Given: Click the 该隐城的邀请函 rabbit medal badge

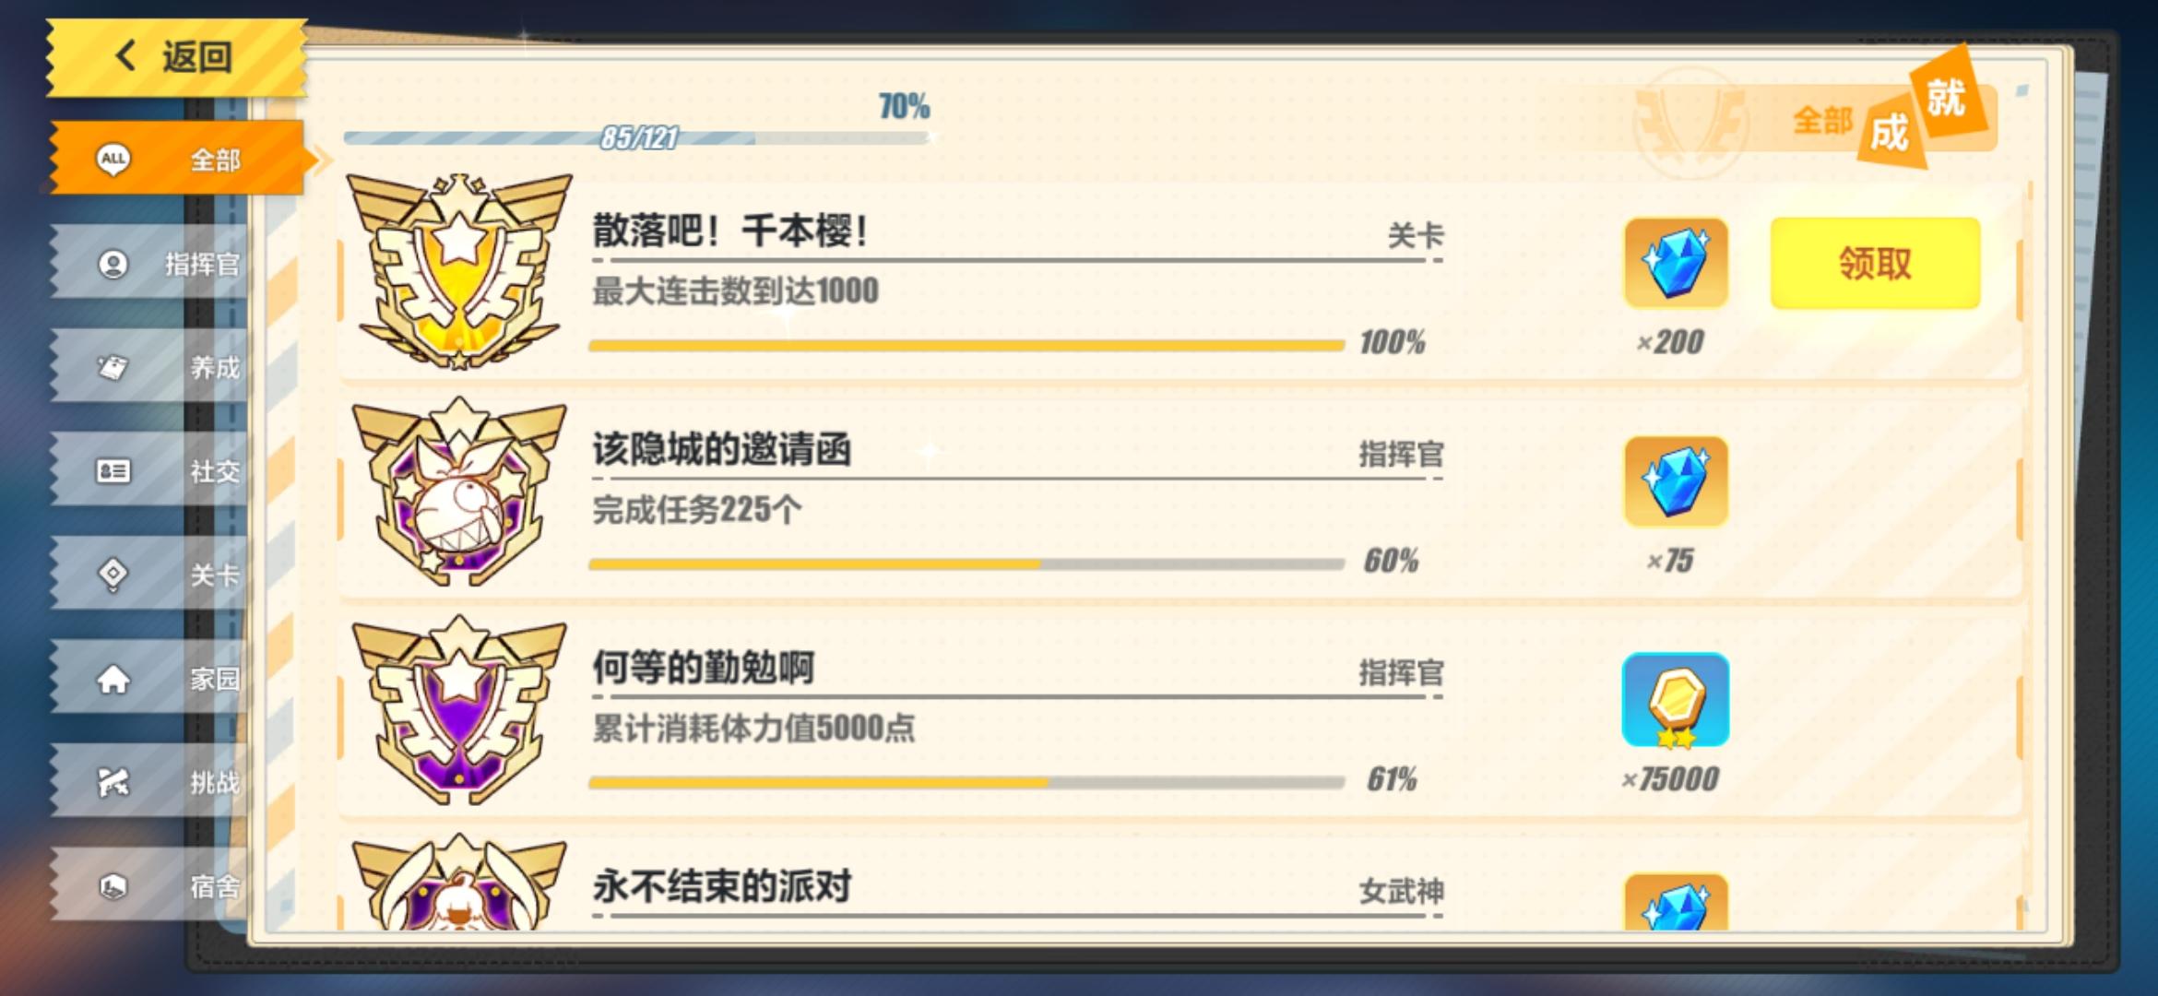Looking at the screenshot, I should [458, 492].
